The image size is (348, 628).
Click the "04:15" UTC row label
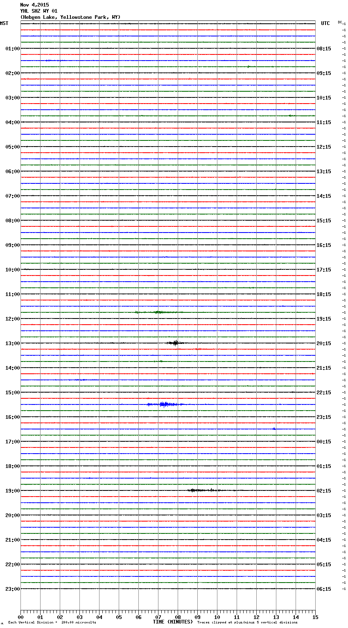324,540
